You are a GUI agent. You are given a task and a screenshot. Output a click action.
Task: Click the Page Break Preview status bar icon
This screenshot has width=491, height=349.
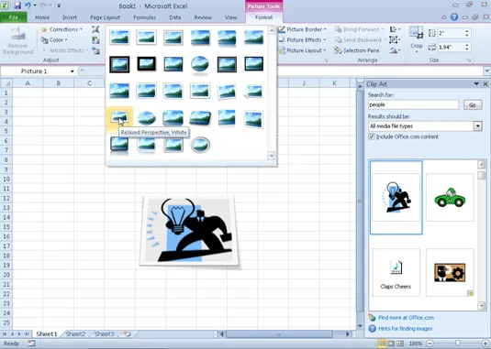tap(400, 344)
